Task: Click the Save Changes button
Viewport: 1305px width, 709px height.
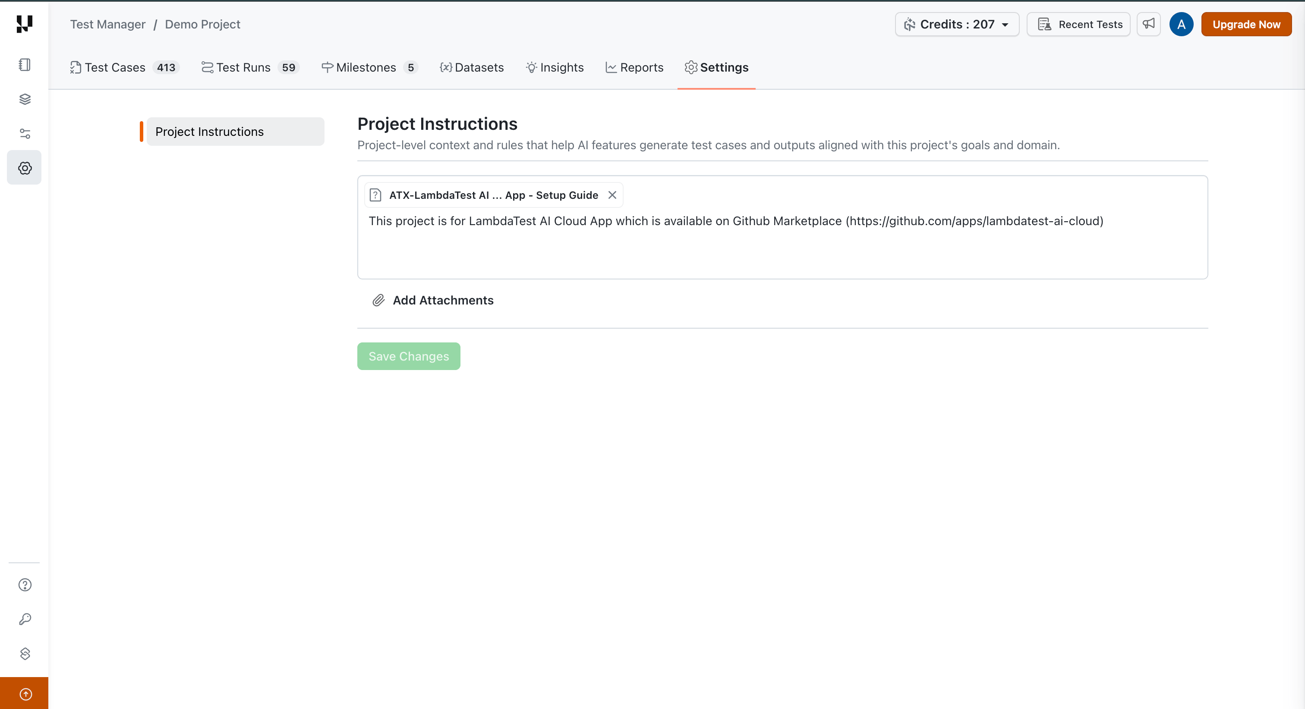Action: pyautogui.click(x=408, y=356)
